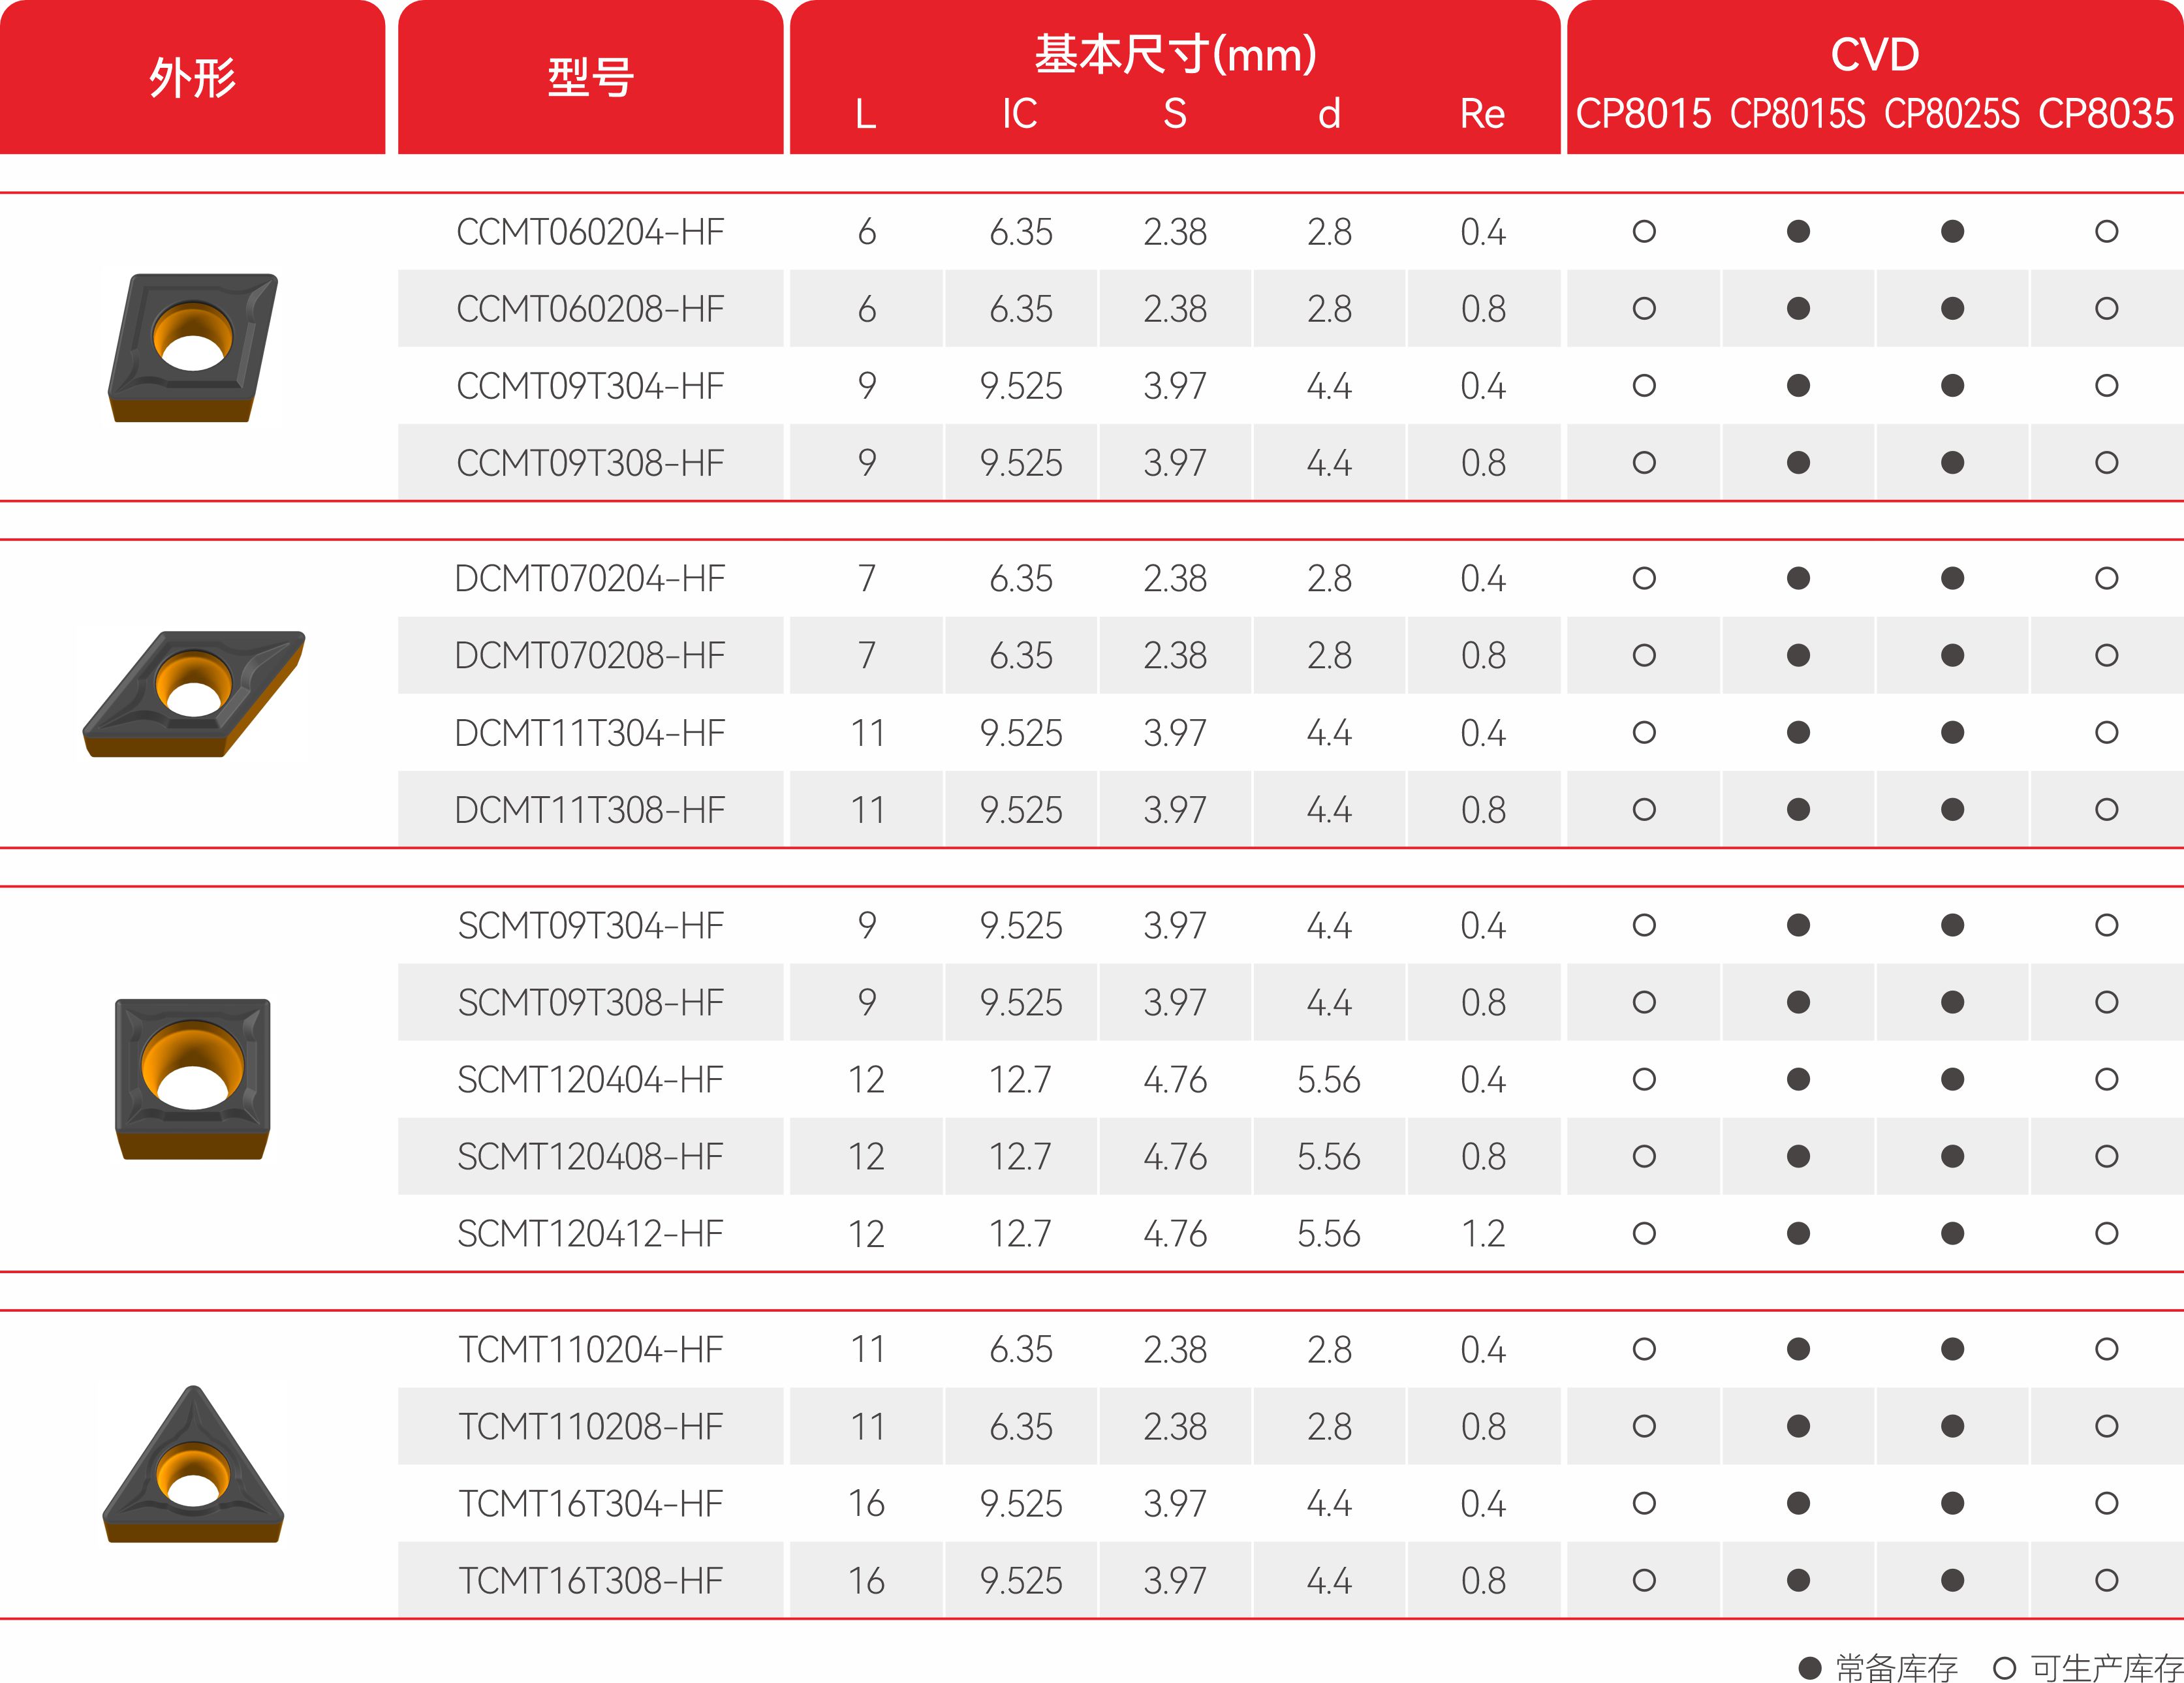Screen dimensions: 2184x1683
Task: Click the hollow CP8035 circle for DCMT11T308-HF
Action: pos(2106,809)
